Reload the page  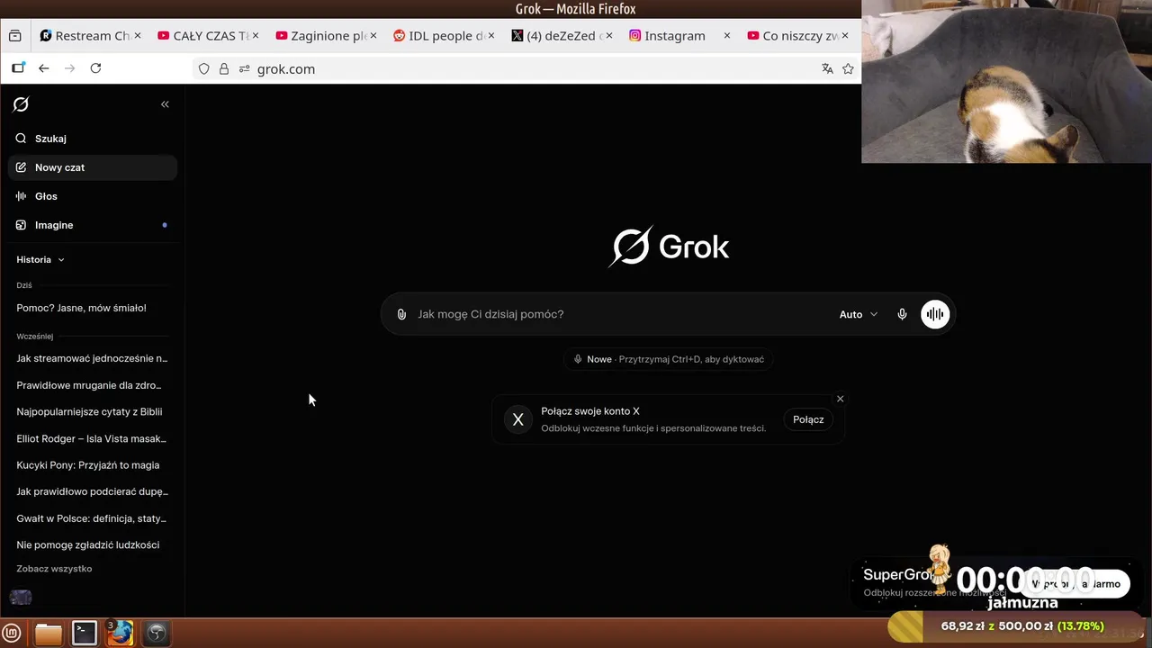click(95, 68)
